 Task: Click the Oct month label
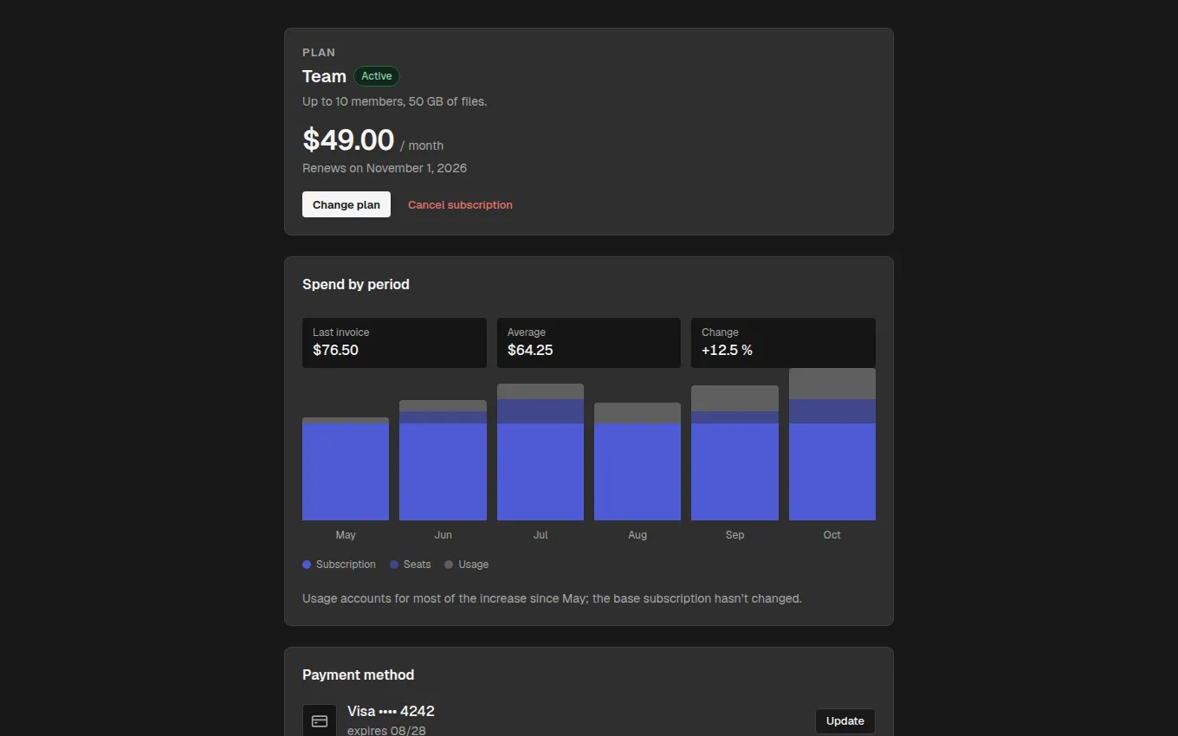pos(832,535)
